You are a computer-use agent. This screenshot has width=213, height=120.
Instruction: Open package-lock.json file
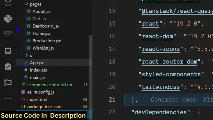[x=44, y=107]
